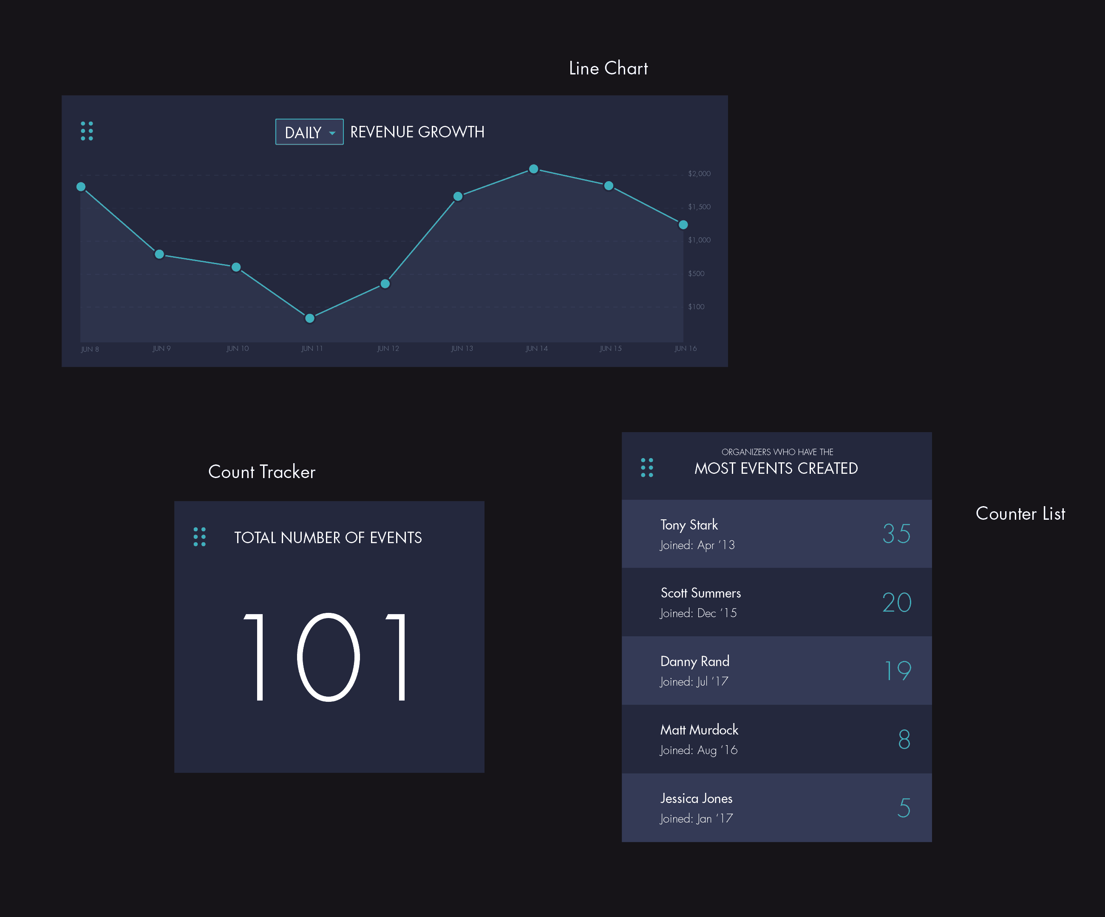The height and width of the screenshot is (917, 1105).
Task: Click the chevron arrow inside the DAILY selector
Action: coord(332,133)
